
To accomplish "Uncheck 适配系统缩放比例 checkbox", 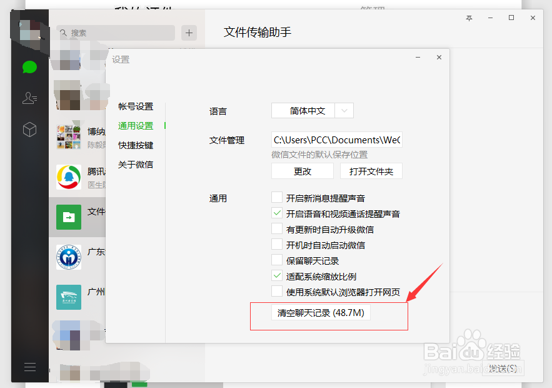I will pos(277,275).
